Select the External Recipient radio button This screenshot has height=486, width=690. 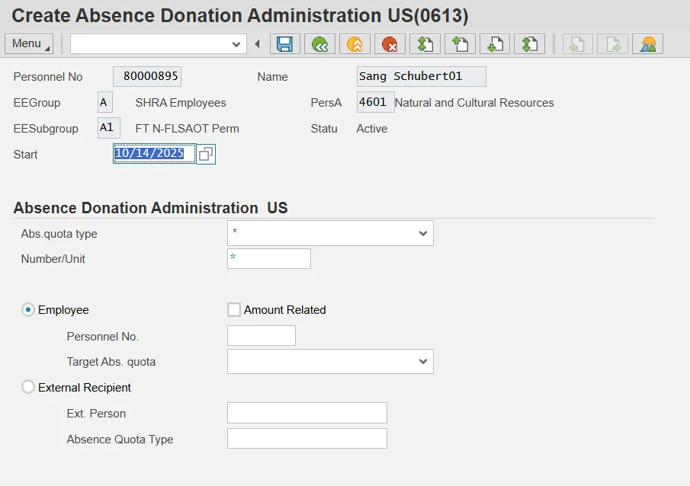click(28, 388)
